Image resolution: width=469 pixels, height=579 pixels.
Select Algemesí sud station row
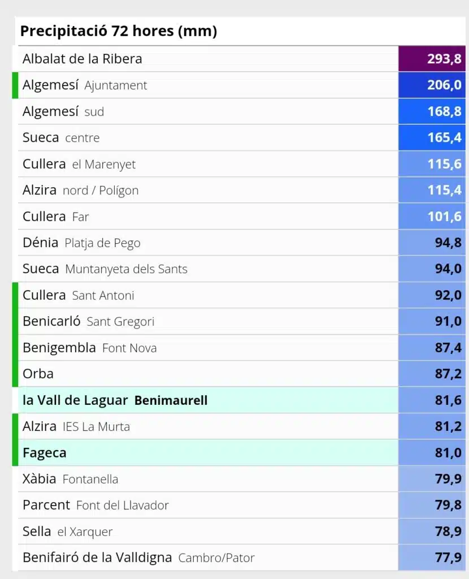[63, 111]
